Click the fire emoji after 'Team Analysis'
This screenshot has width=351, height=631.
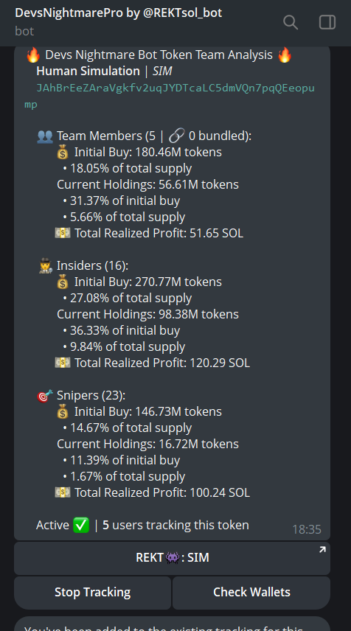[285, 55]
